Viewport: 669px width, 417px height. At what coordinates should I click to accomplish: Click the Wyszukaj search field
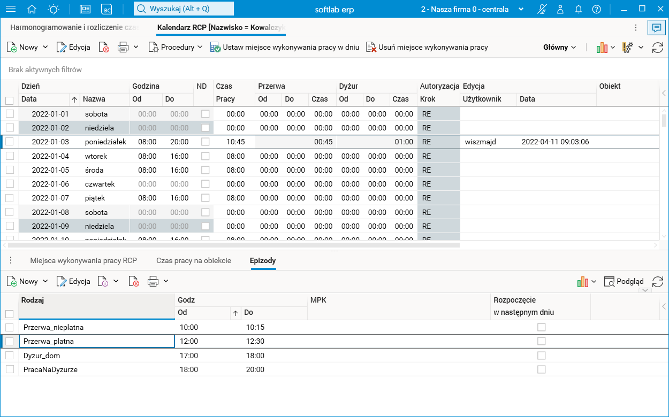click(184, 9)
